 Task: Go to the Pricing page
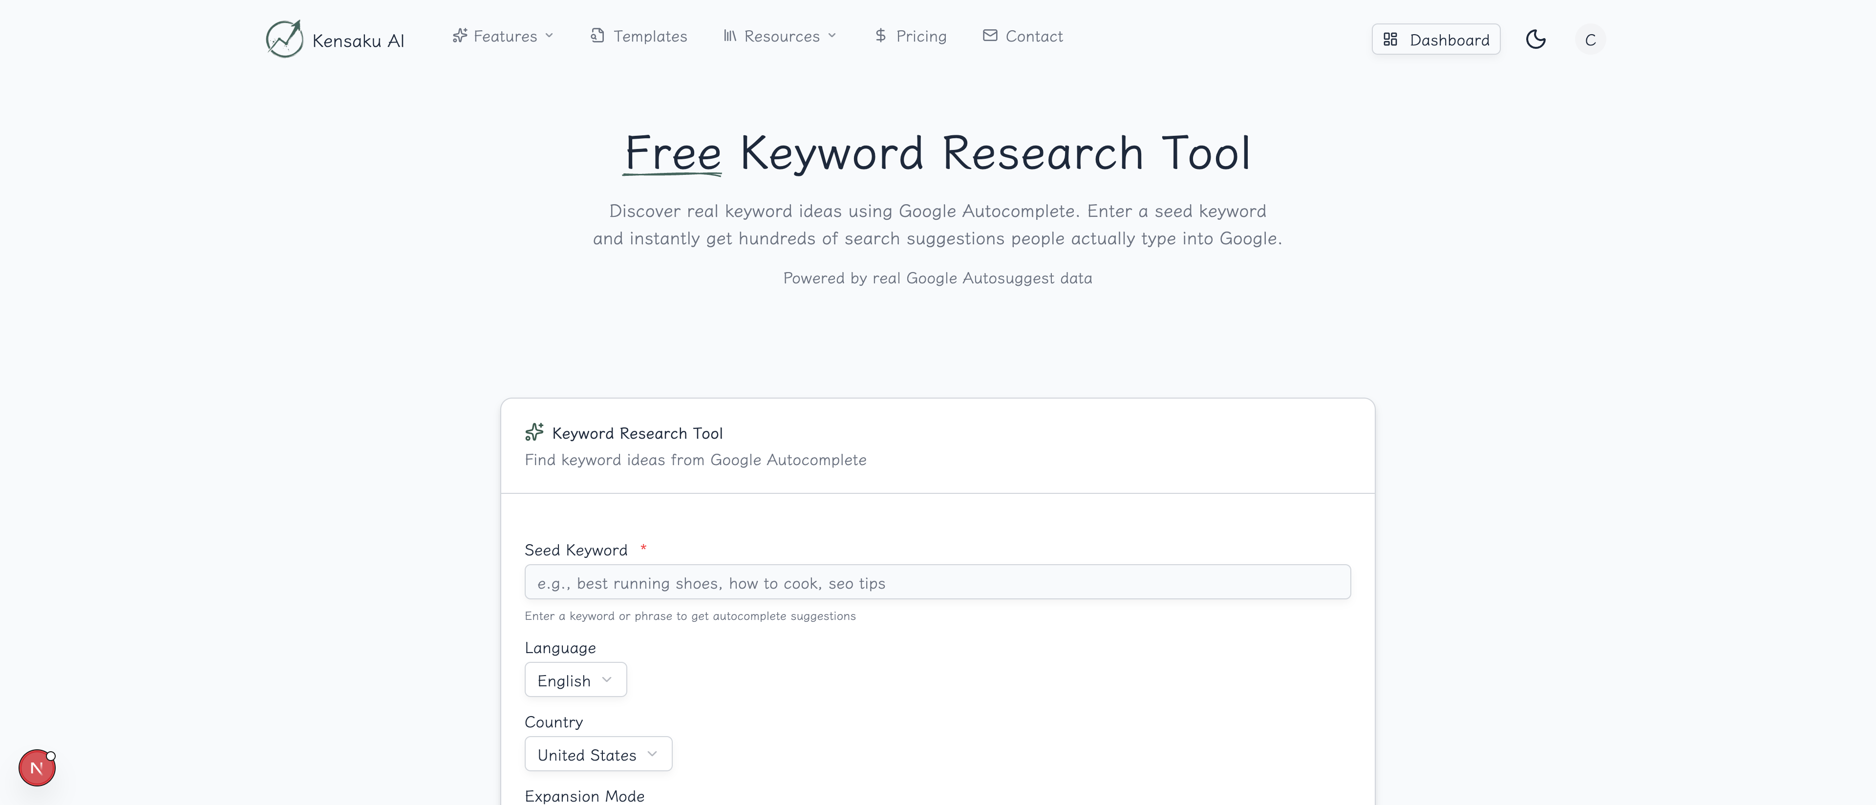pos(920,36)
